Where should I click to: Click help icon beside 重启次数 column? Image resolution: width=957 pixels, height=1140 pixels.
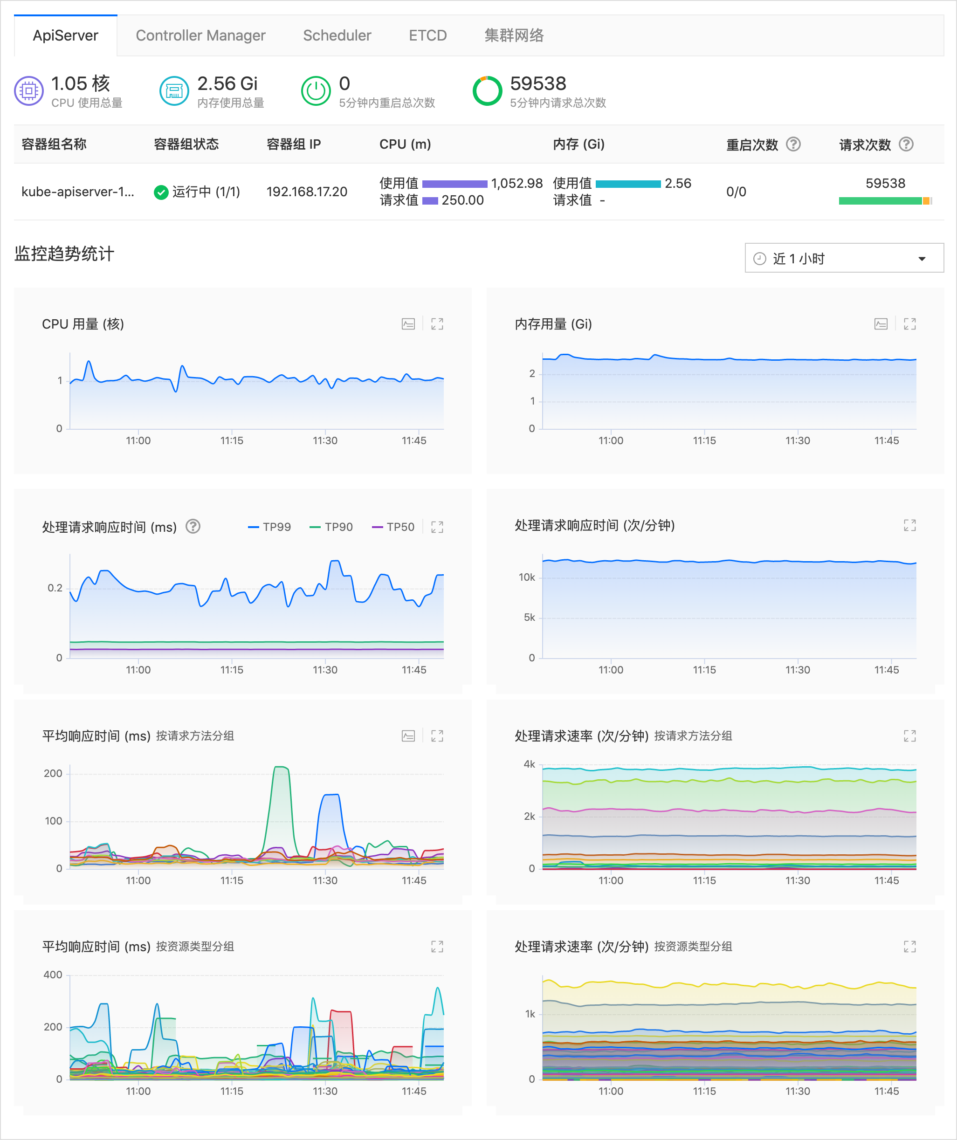pos(793,144)
